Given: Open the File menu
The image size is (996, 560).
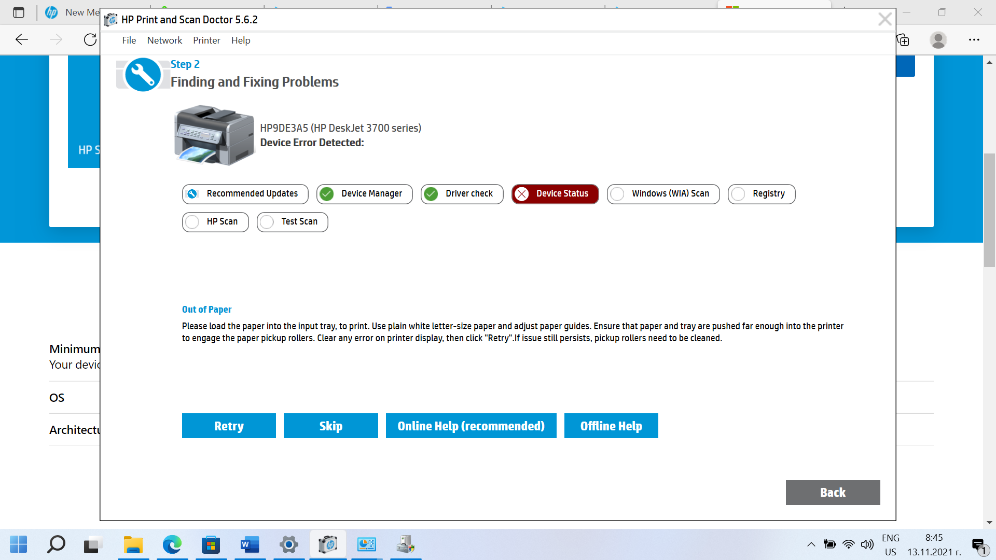Looking at the screenshot, I should coord(129,40).
